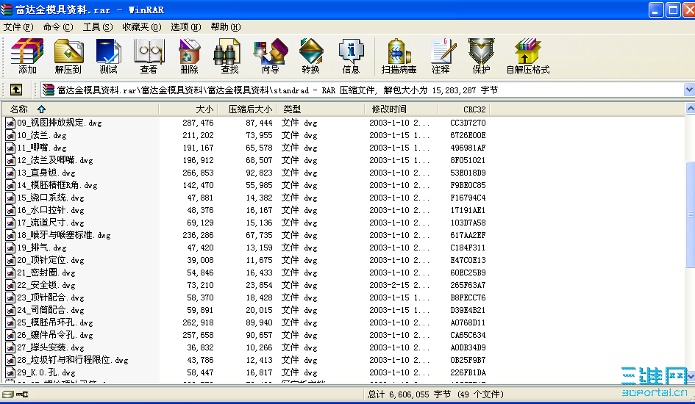
Task: Open the Help (帮助) menu
Action: (226, 27)
